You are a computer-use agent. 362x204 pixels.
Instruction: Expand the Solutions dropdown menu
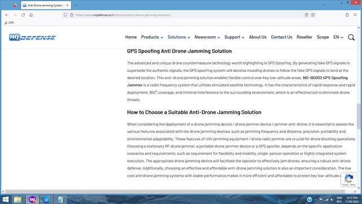point(179,37)
